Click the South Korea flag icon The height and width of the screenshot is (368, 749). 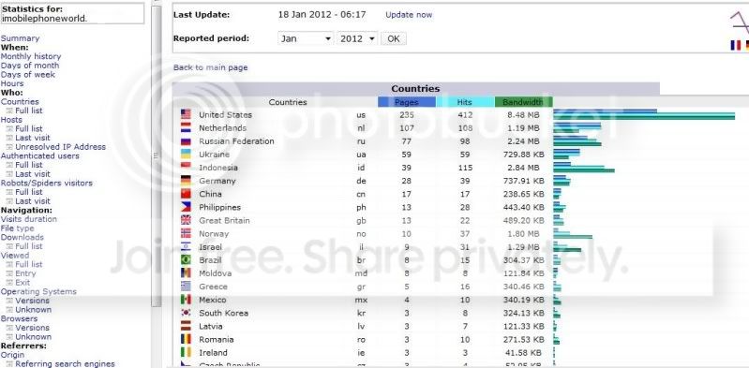click(x=186, y=313)
